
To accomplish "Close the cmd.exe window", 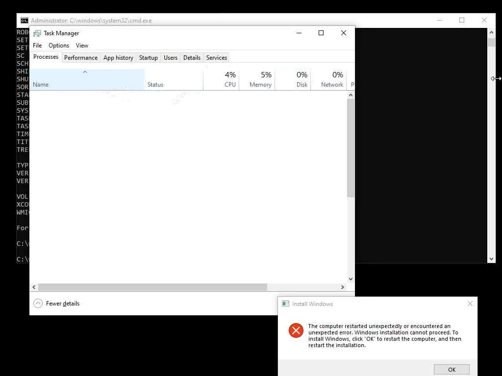I will coord(484,20).
